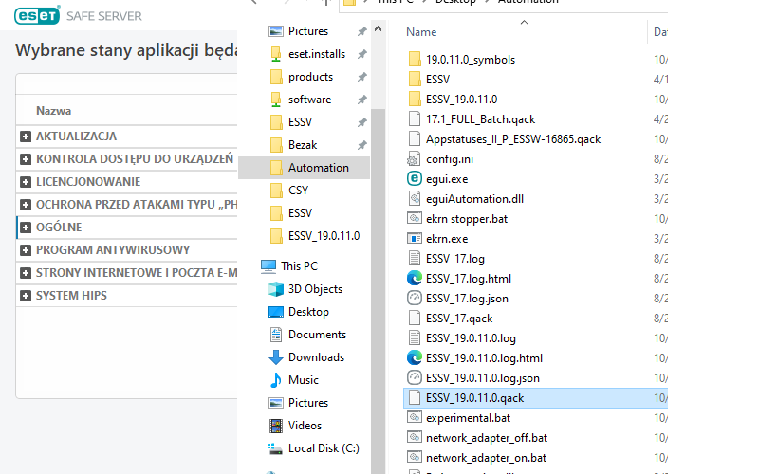The image size is (759, 474).
Task: Select the experimental.bat file icon
Action: click(x=414, y=418)
